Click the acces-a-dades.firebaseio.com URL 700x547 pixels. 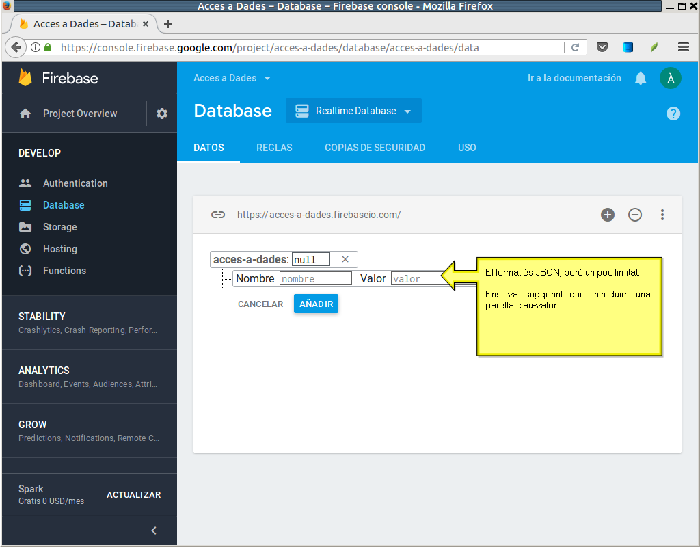(319, 215)
